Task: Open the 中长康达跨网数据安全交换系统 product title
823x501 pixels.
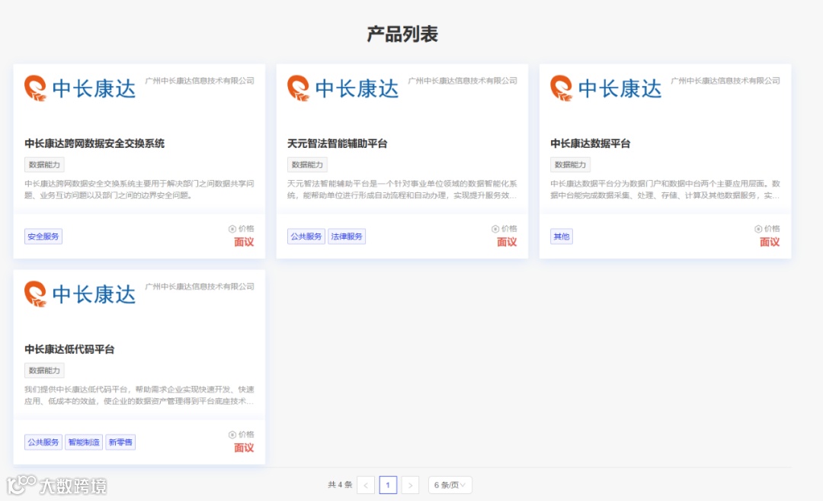Action: click(x=94, y=143)
